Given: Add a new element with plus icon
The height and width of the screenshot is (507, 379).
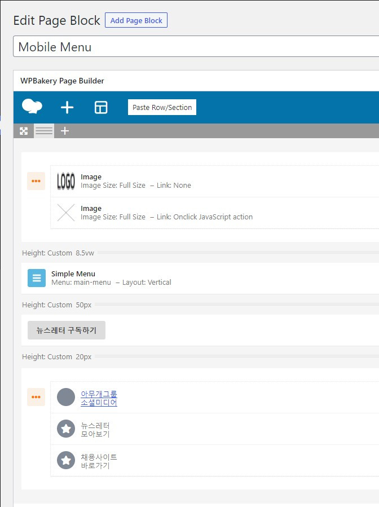Looking at the screenshot, I should pos(67,107).
